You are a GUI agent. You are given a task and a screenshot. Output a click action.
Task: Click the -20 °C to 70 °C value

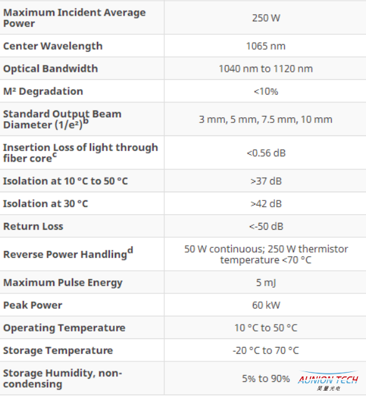pos(265,350)
